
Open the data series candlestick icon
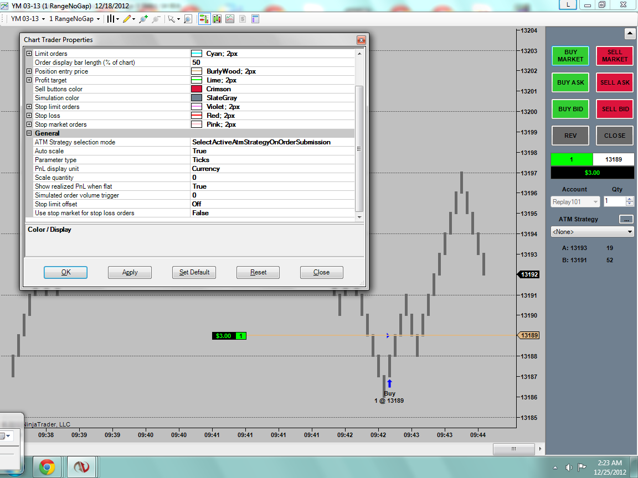(217, 19)
